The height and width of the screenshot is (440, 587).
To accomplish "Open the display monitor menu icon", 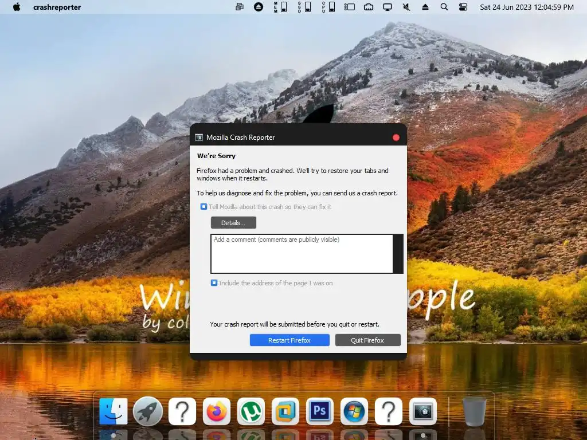I will coord(388,7).
